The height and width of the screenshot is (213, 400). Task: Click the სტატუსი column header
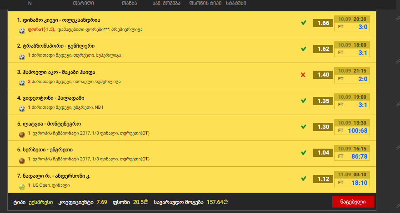[x=236, y=3]
